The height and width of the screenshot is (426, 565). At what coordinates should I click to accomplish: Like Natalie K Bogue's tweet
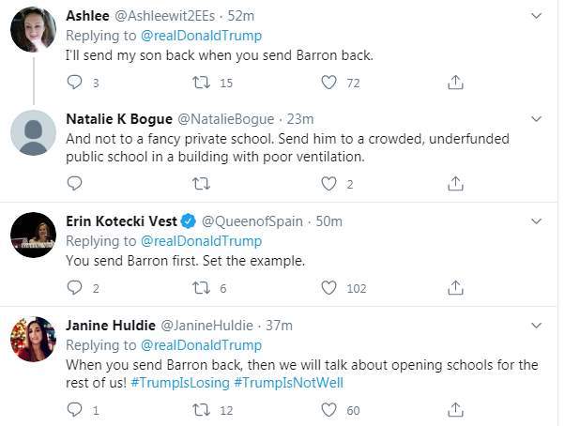point(328,184)
